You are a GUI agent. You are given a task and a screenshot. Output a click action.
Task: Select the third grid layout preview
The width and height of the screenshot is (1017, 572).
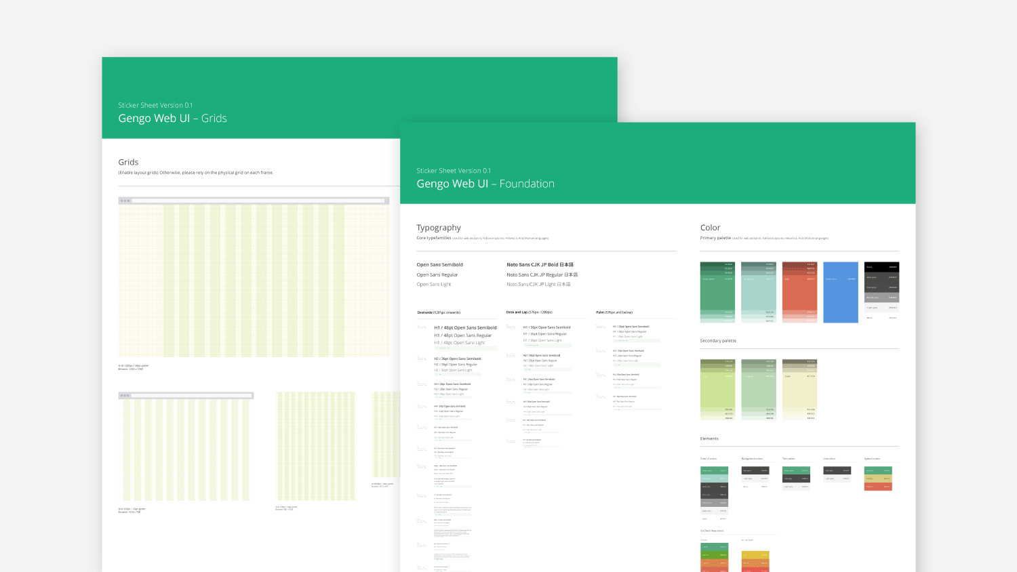pyautogui.click(x=316, y=447)
